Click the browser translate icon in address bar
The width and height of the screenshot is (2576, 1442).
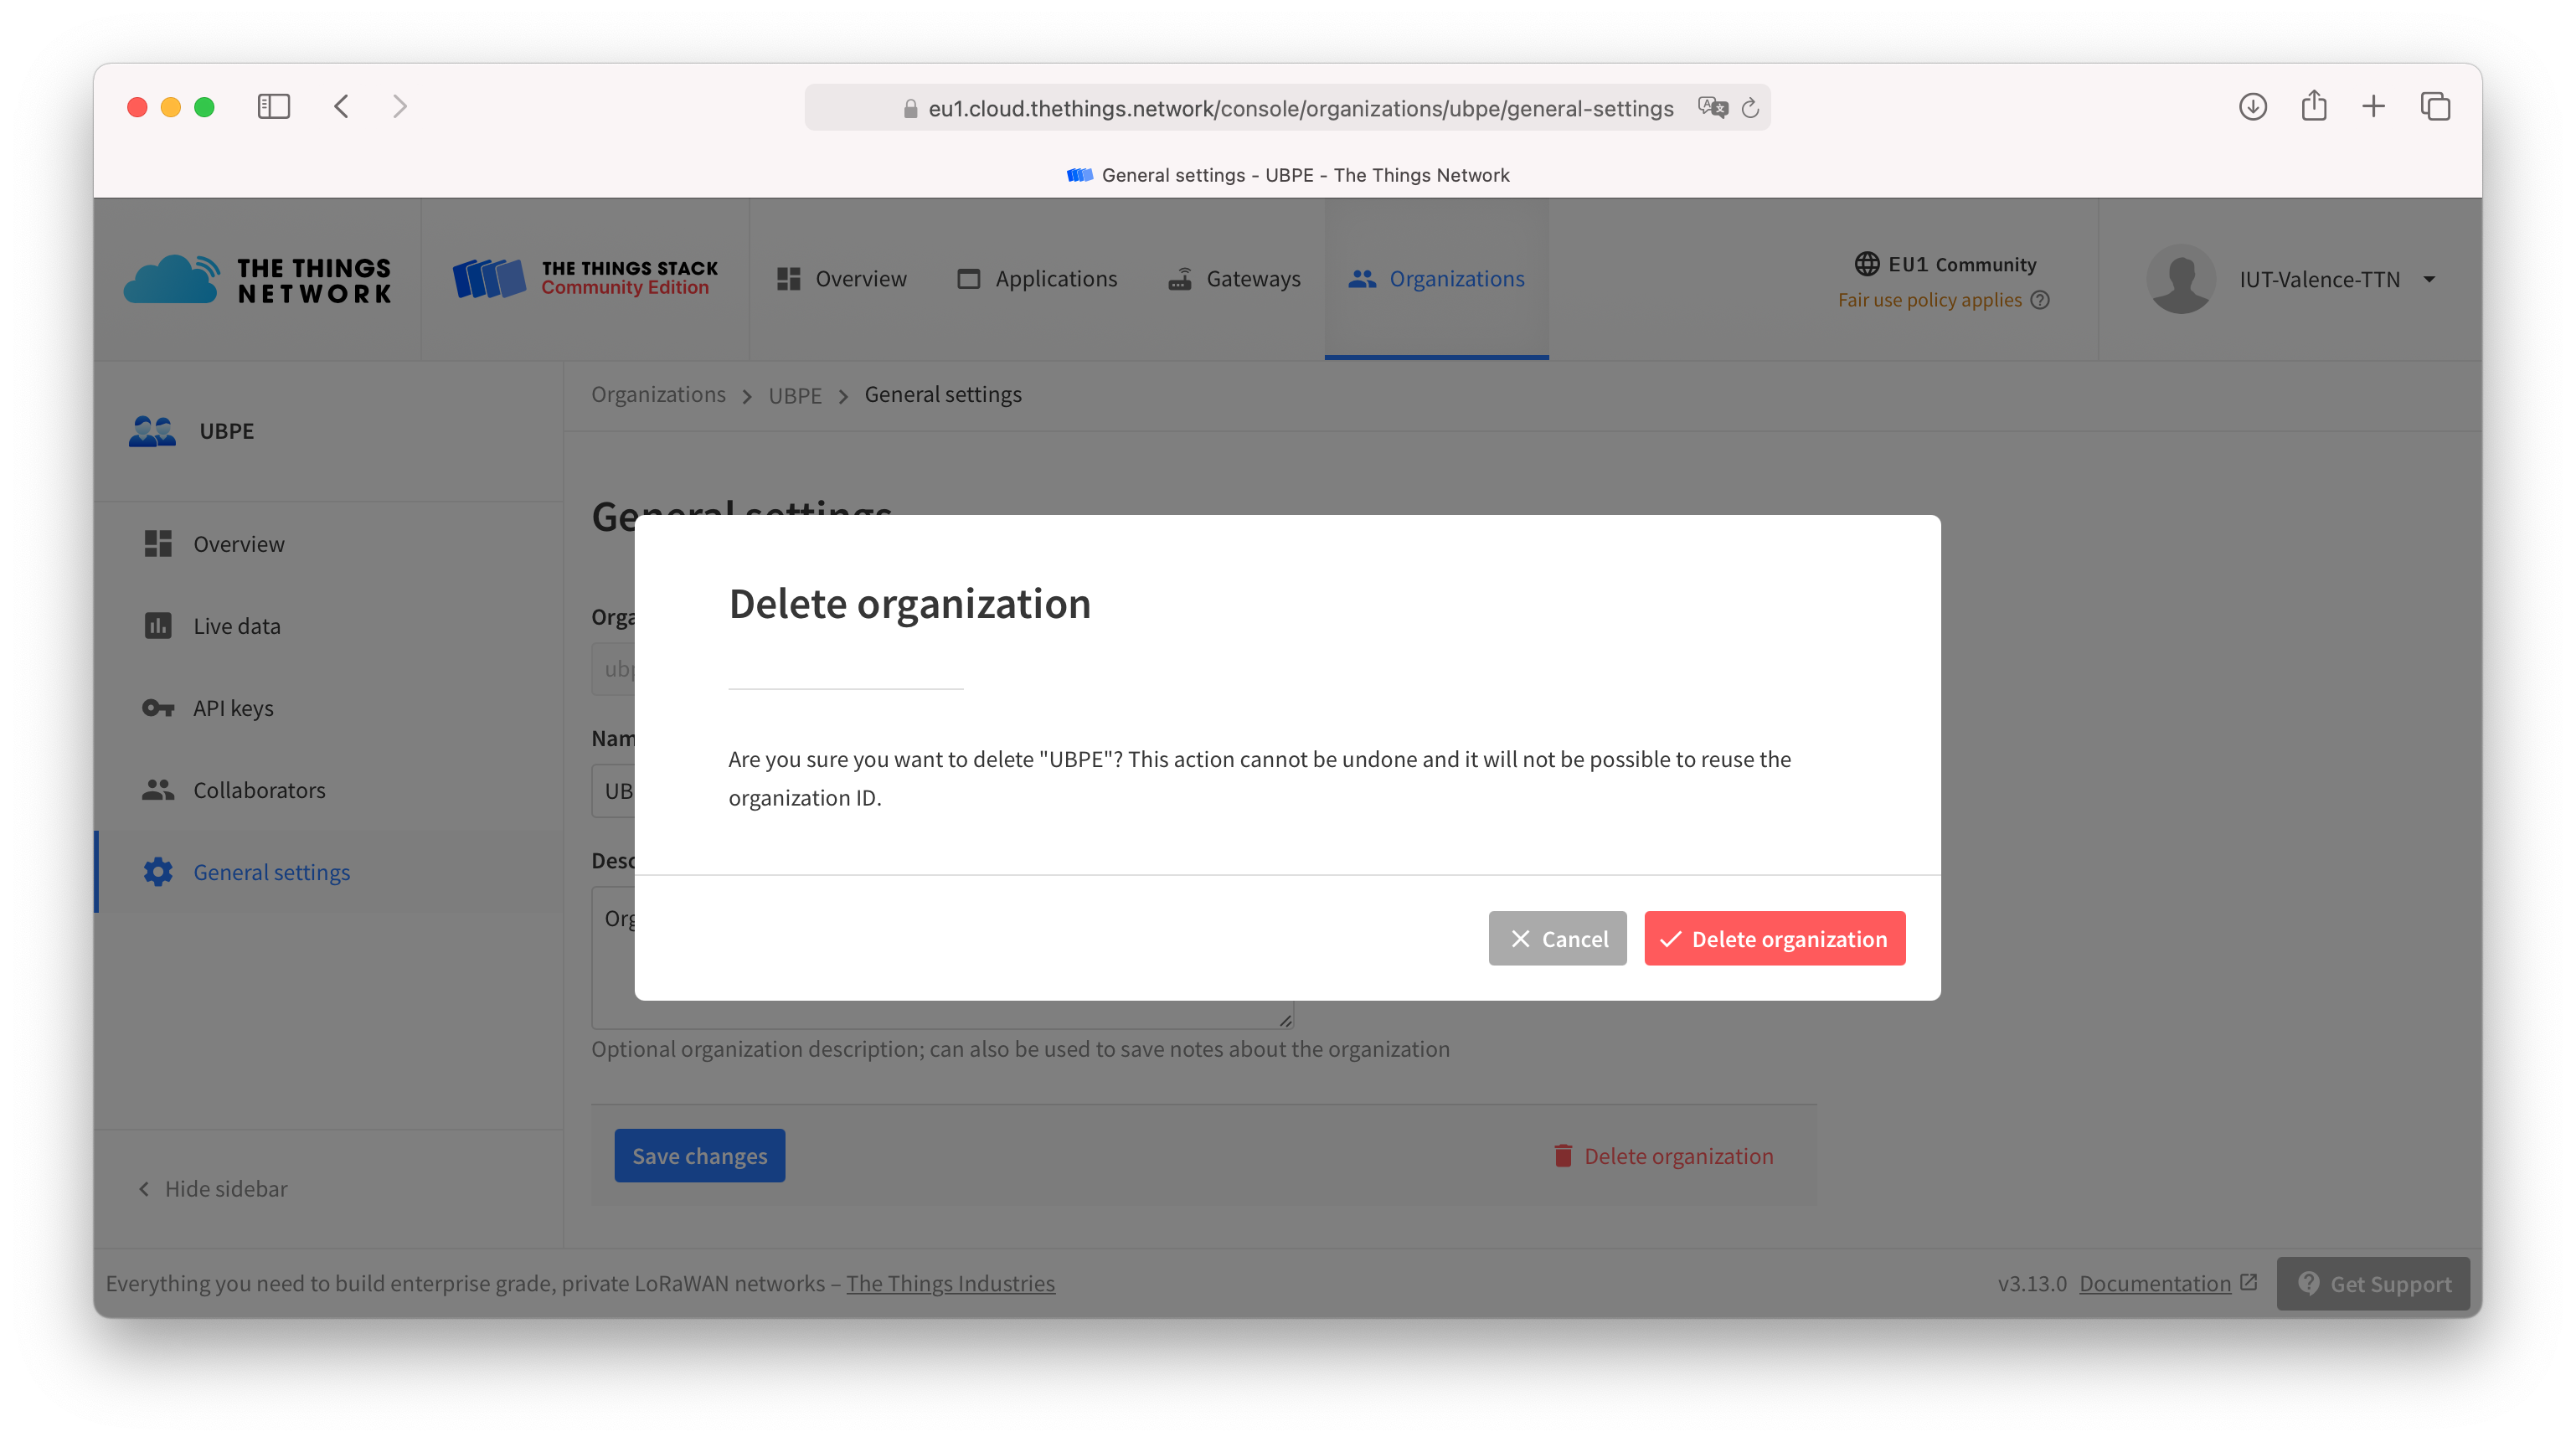pyautogui.click(x=1713, y=108)
